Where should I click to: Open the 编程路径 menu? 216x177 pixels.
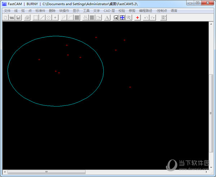coord(145,11)
